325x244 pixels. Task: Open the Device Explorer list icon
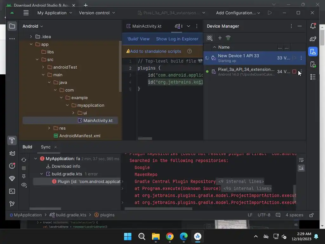[x=313, y=77]
